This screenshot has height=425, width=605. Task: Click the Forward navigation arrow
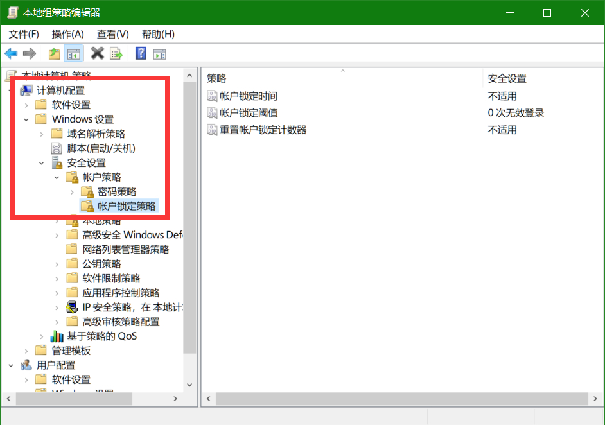click(x=30, y=53)
